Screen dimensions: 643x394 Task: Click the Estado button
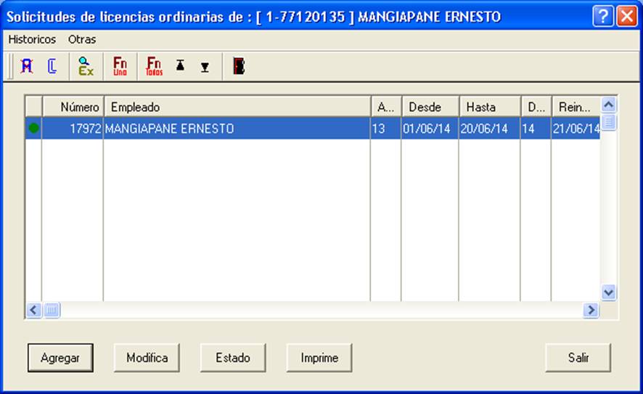233,358
